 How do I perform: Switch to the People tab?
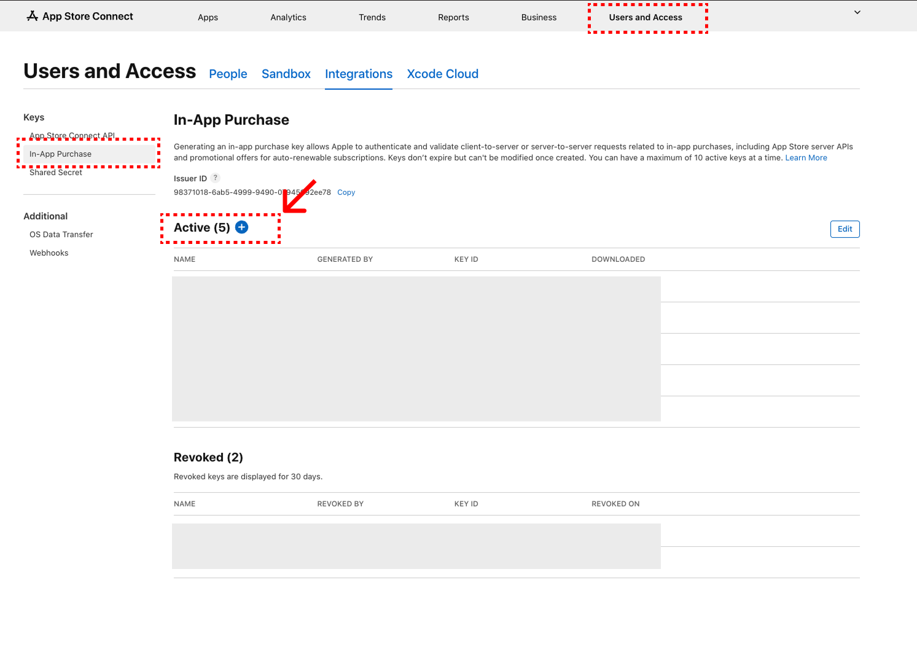pos(228,74)
